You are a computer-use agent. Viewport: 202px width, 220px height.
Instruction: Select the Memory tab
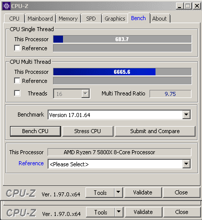point(68,19)
